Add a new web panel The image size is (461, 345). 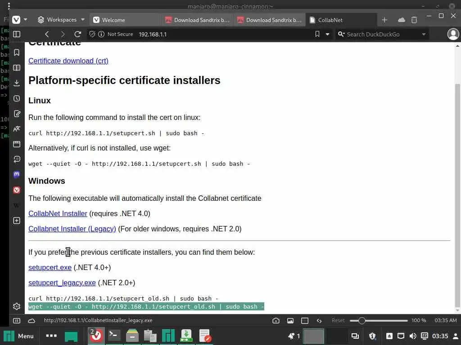17,221
